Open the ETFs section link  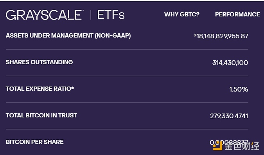point(111,15)
